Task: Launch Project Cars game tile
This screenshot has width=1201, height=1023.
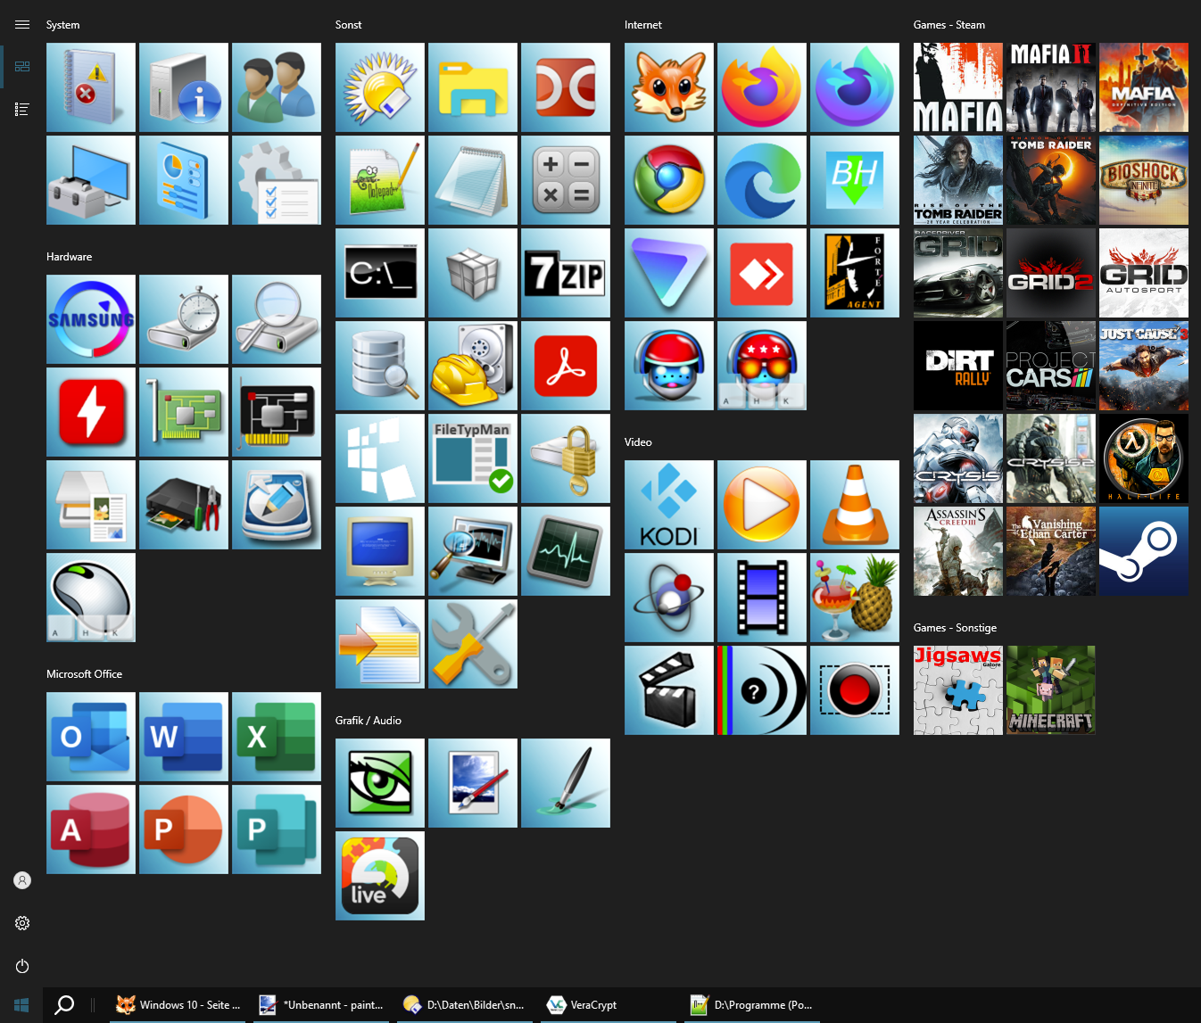Action: tap(1051, 366)
